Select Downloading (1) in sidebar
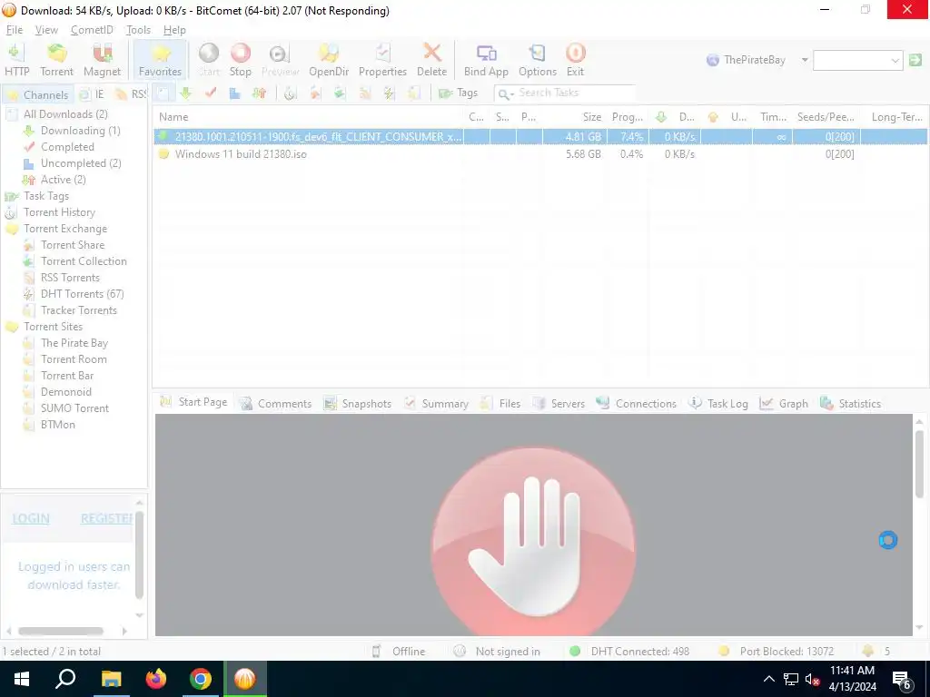 [80, 131]
